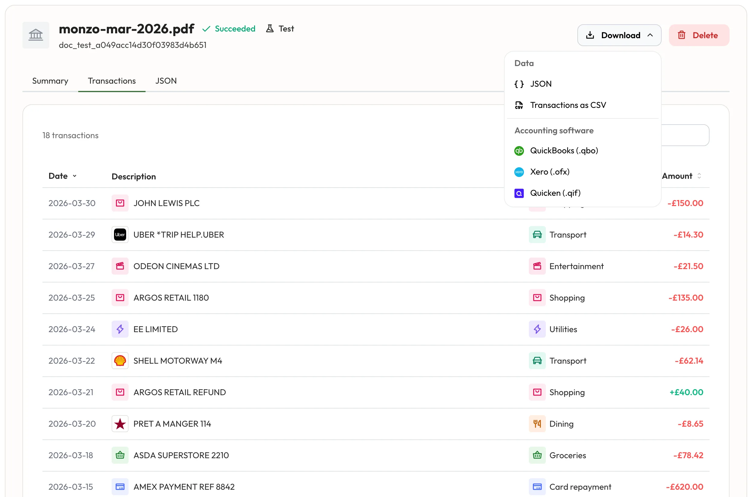This screenshot has width=752, height=497.
Task: Click the JSON braces icon in menu
Action: pos(519,84)
